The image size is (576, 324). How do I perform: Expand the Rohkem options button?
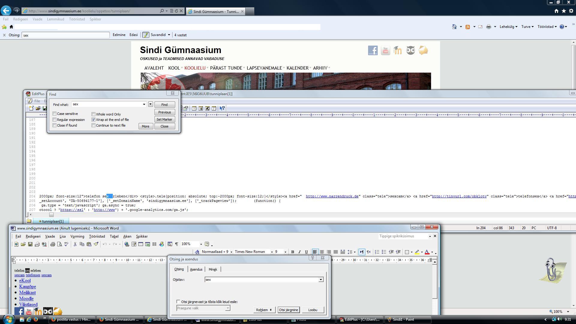click(x=264, y=310)
